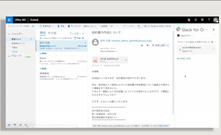This screenshot has height=135, width=221.
Task: Click the like thumbs-up icon on message
Action: pos(148,46)
